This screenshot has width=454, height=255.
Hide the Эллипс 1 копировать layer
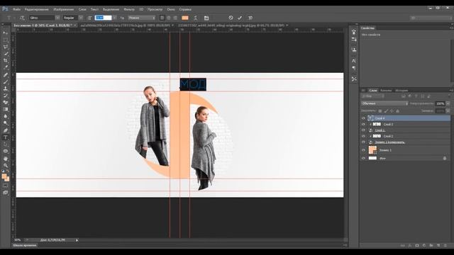pos(363,142)
